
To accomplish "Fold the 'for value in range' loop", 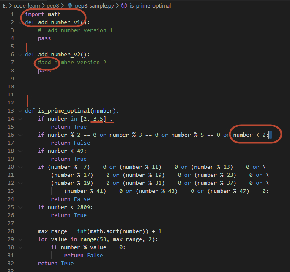I will (19, 239).
